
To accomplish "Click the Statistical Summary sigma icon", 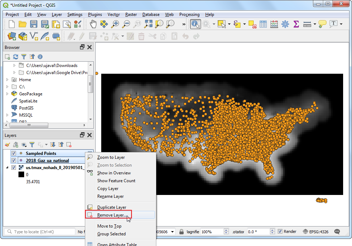I will click(296, 24).
